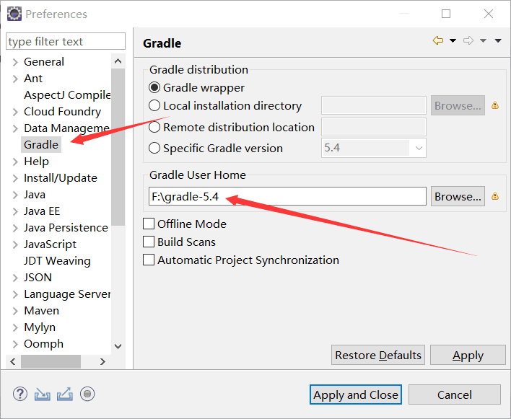The image size is (511, 419).
Task: Toggle Automatic Project Synchronization checkbox
Action: [149, 260]
